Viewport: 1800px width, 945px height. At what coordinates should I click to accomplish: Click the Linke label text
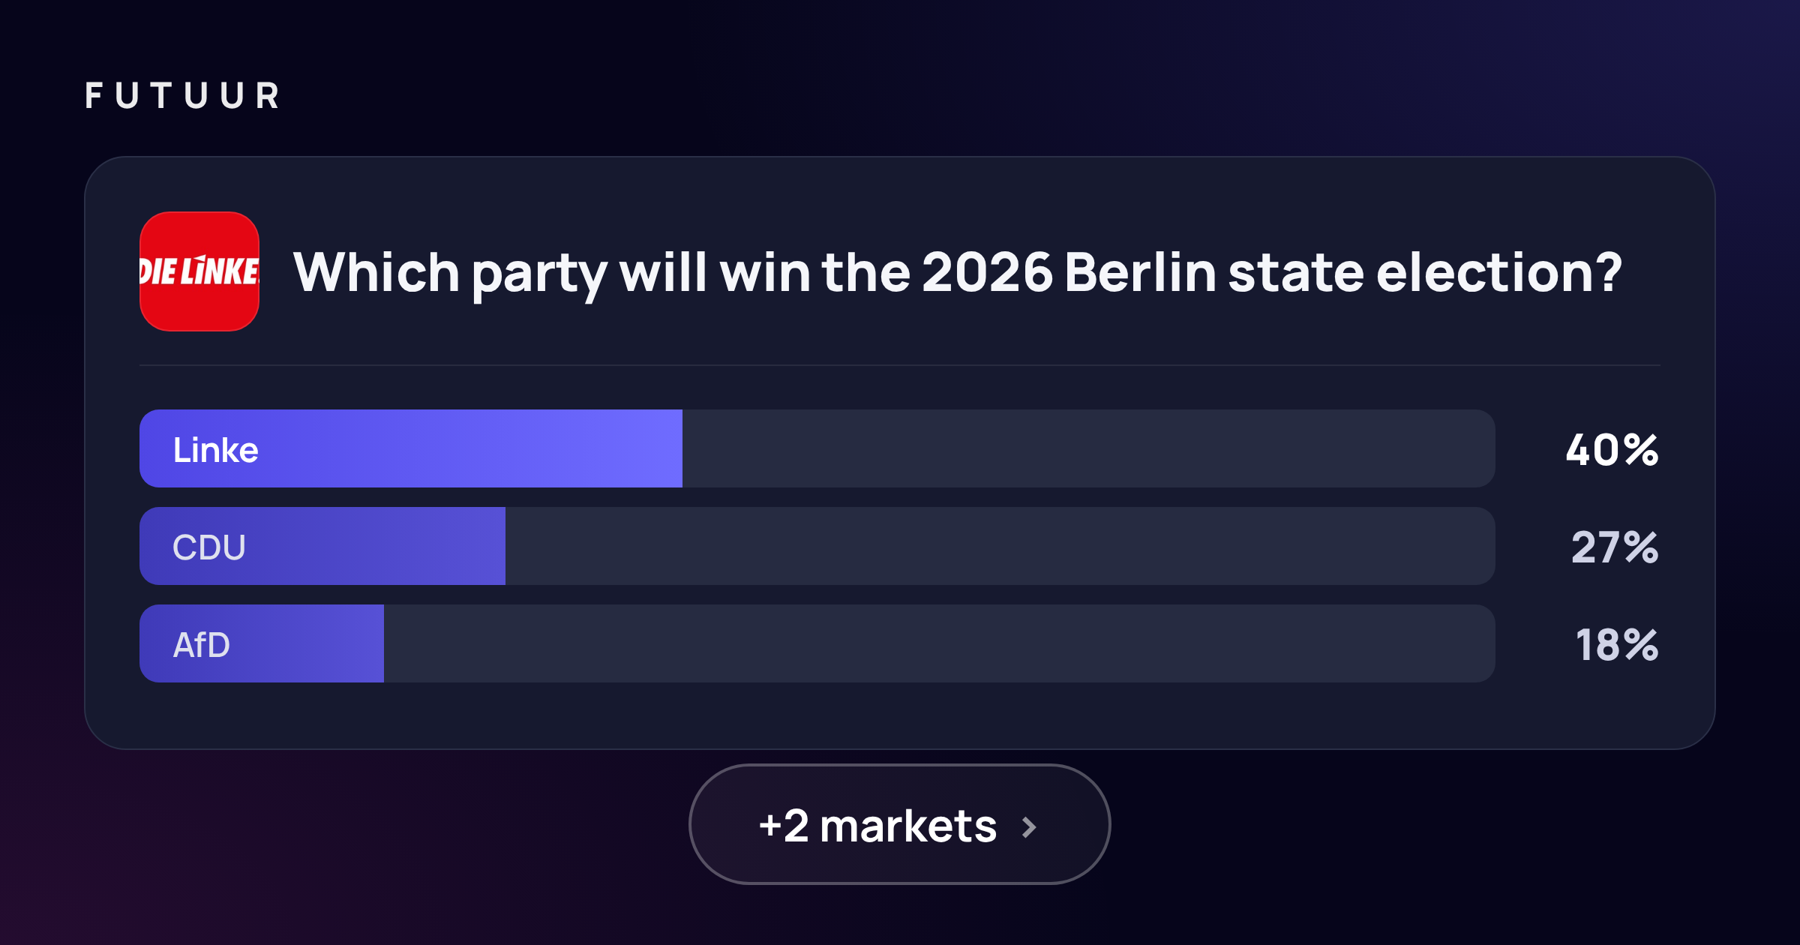[x=216, y=450]
